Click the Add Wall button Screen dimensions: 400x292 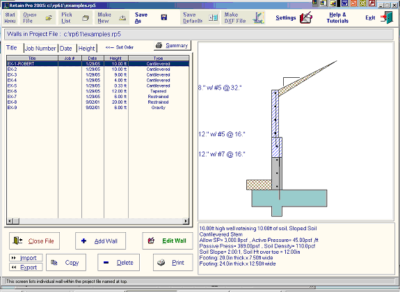[100, 241]
